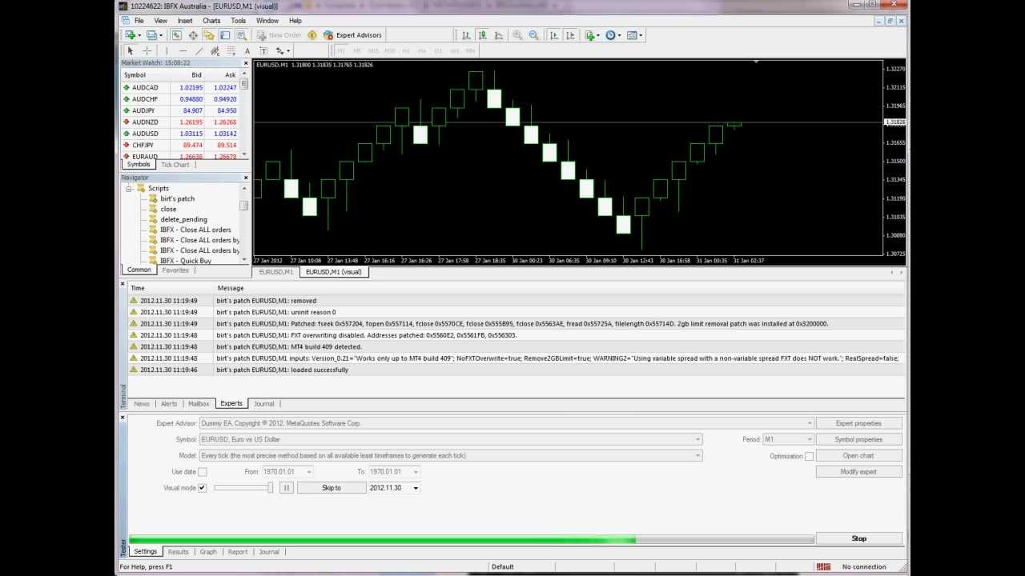This screenshot has width=1025, height=576.
Task: Click the Symbol properties button
Action: (x=858, y=439)
